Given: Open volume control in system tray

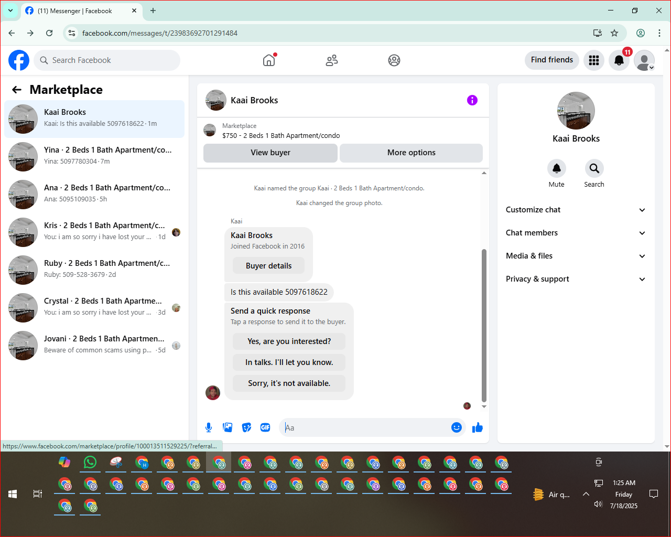Looking at the screenshot, I should [x=598, y=504].
